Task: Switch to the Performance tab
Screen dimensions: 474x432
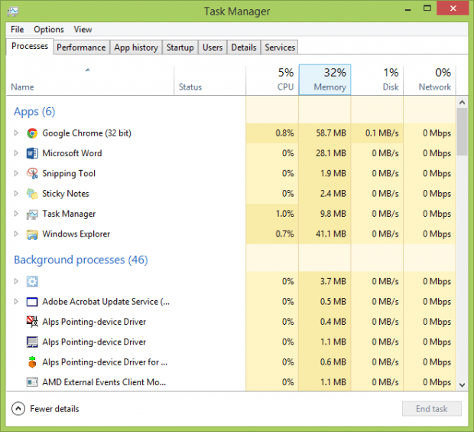Action: pos(81,47)
